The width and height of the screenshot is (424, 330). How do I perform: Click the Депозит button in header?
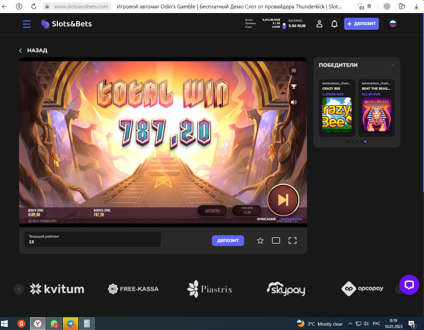coord(361,24)
